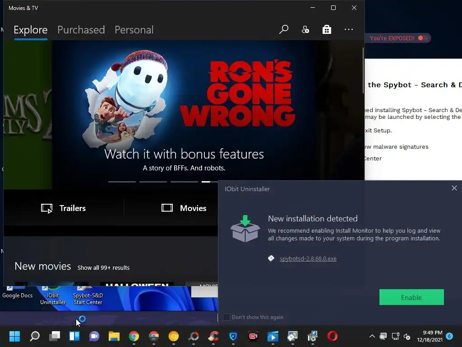Open search in Movies & TV

(283, 29)
